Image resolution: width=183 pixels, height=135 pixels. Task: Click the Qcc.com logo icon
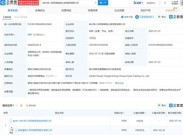(3, 3)
